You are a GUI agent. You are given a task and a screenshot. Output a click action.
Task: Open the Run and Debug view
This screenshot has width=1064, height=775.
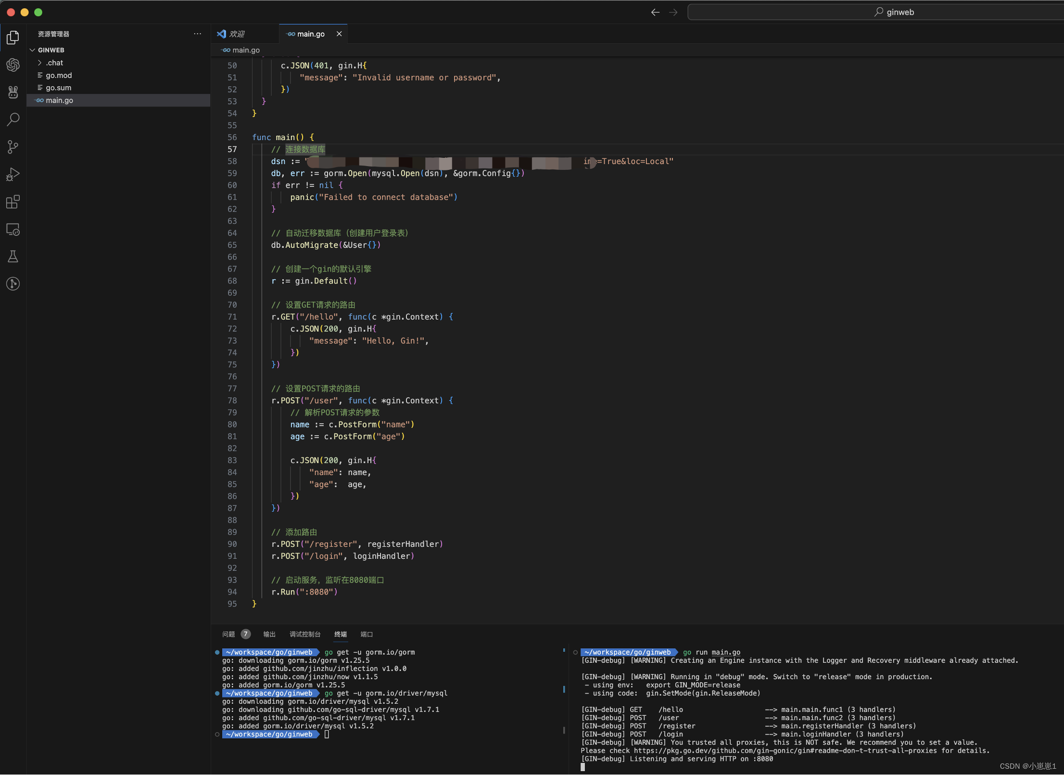(x=13, y=174)
